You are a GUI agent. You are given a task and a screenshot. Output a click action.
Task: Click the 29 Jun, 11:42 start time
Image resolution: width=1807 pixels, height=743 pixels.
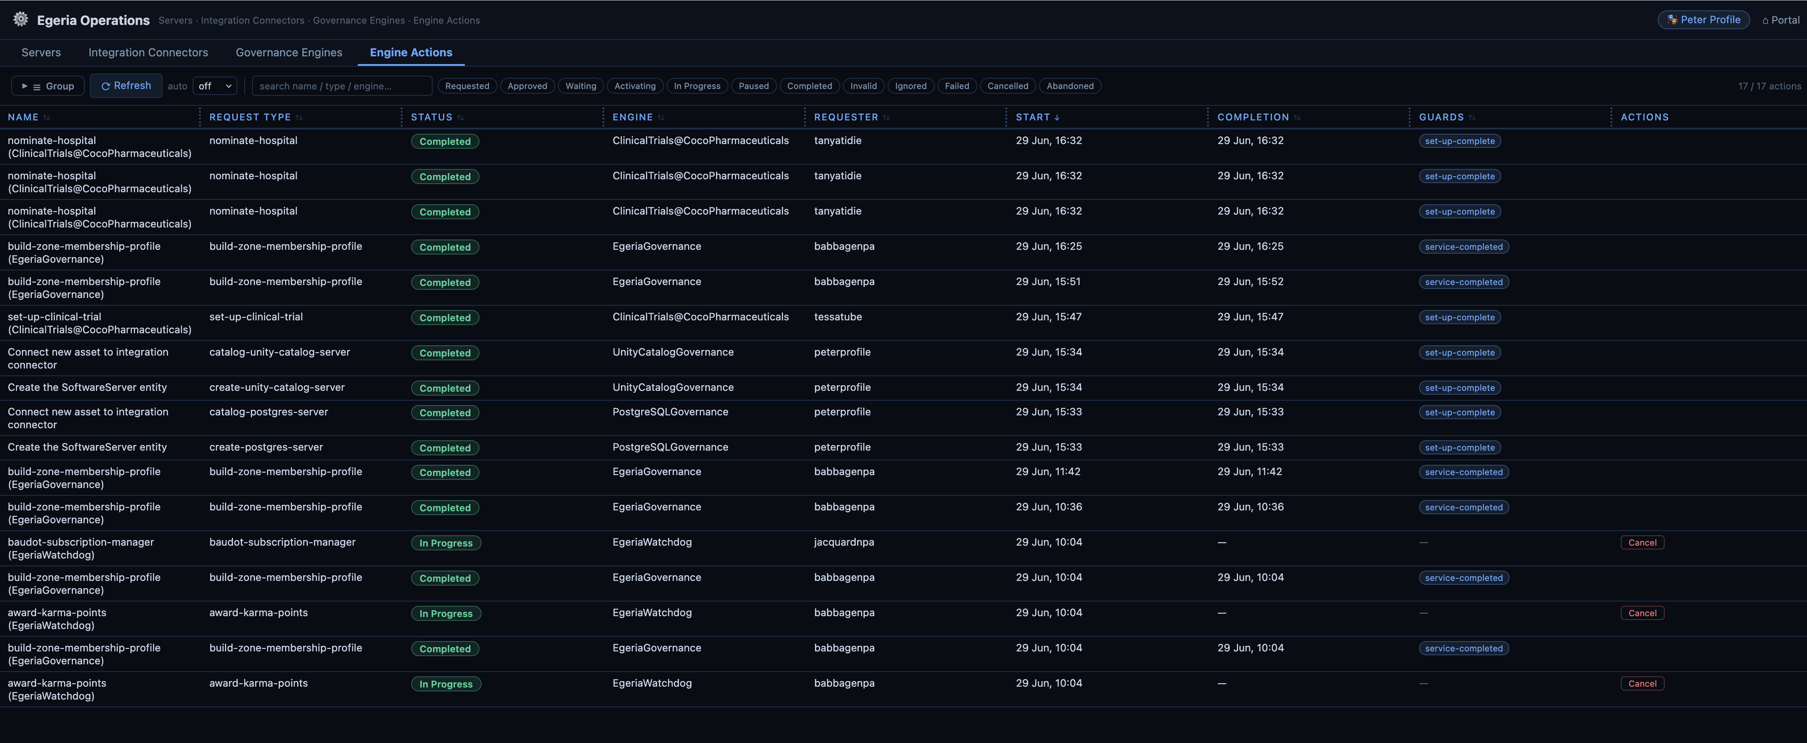point(1048,472)
